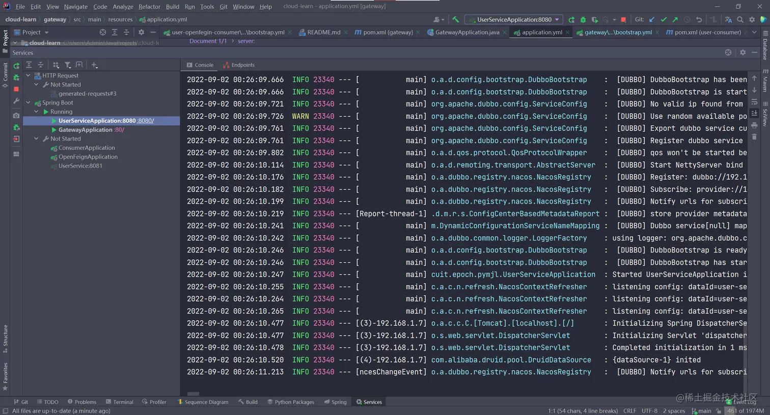Image resolution: width=770 pixels, height=415 pixels.
Task: Debug UserServiceApplication from main toolbar
Action: [x=583, y=19]
